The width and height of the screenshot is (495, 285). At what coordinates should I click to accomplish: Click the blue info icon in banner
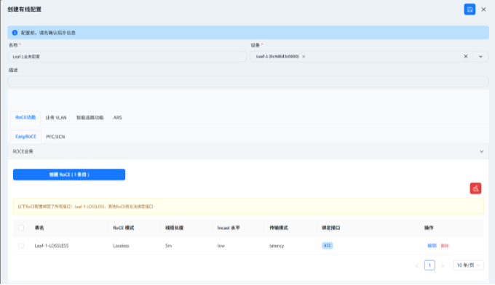pyautogui.click(x=15, y=33)
